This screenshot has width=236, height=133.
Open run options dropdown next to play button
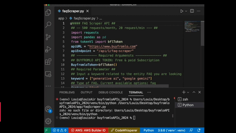click(x=186, y=11)
